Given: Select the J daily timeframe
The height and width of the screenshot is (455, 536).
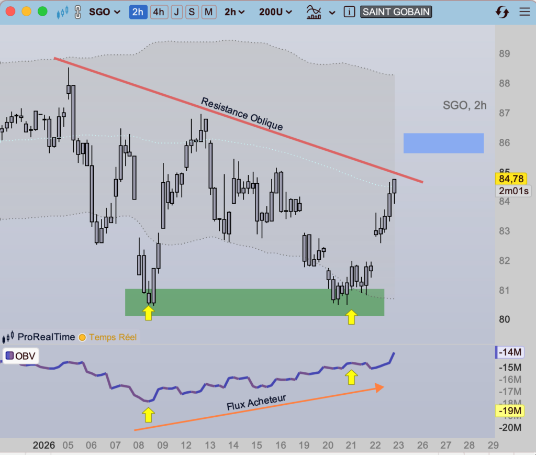Looking at the screenshot, I should (176, 12).
